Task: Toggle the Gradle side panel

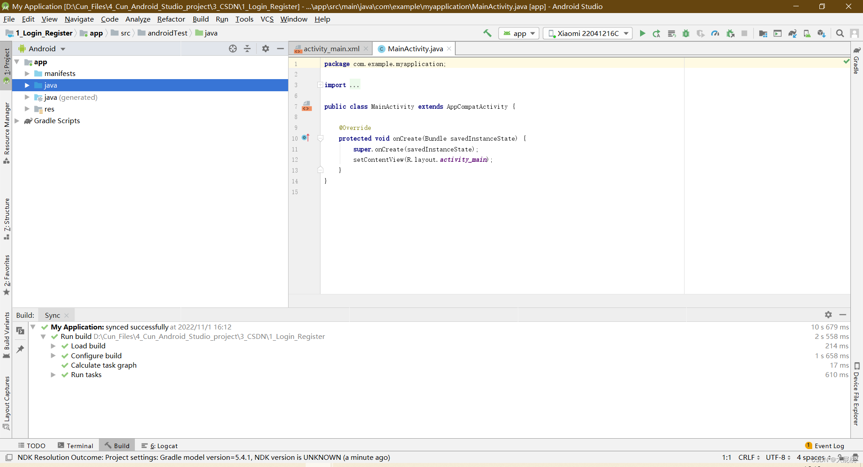Action: [x=857, y=60]
